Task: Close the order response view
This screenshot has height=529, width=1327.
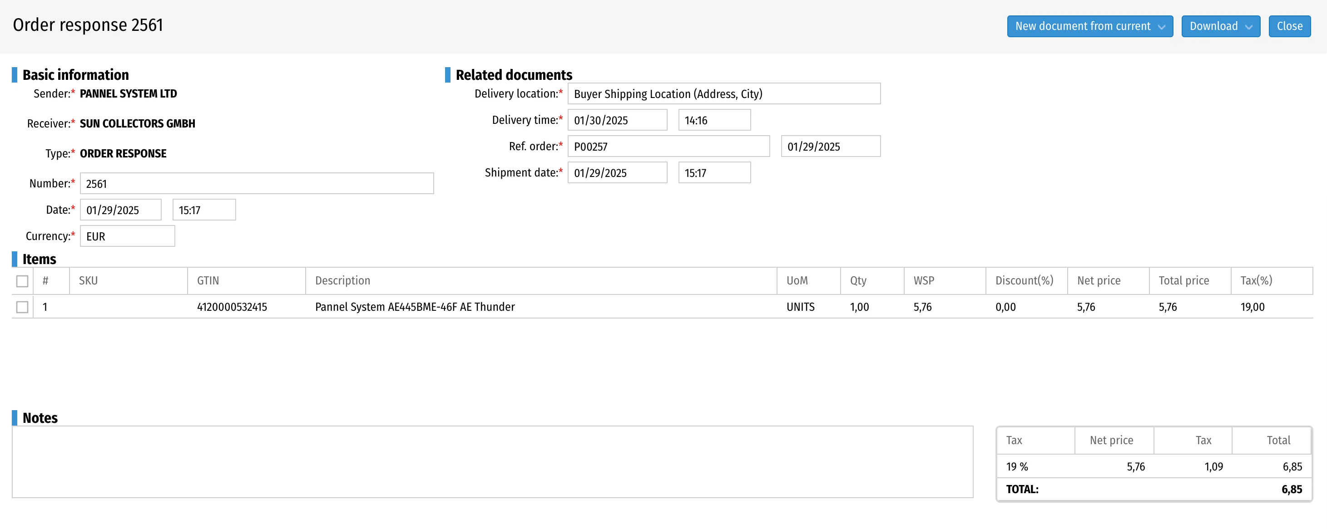Action: (1289, 26)
